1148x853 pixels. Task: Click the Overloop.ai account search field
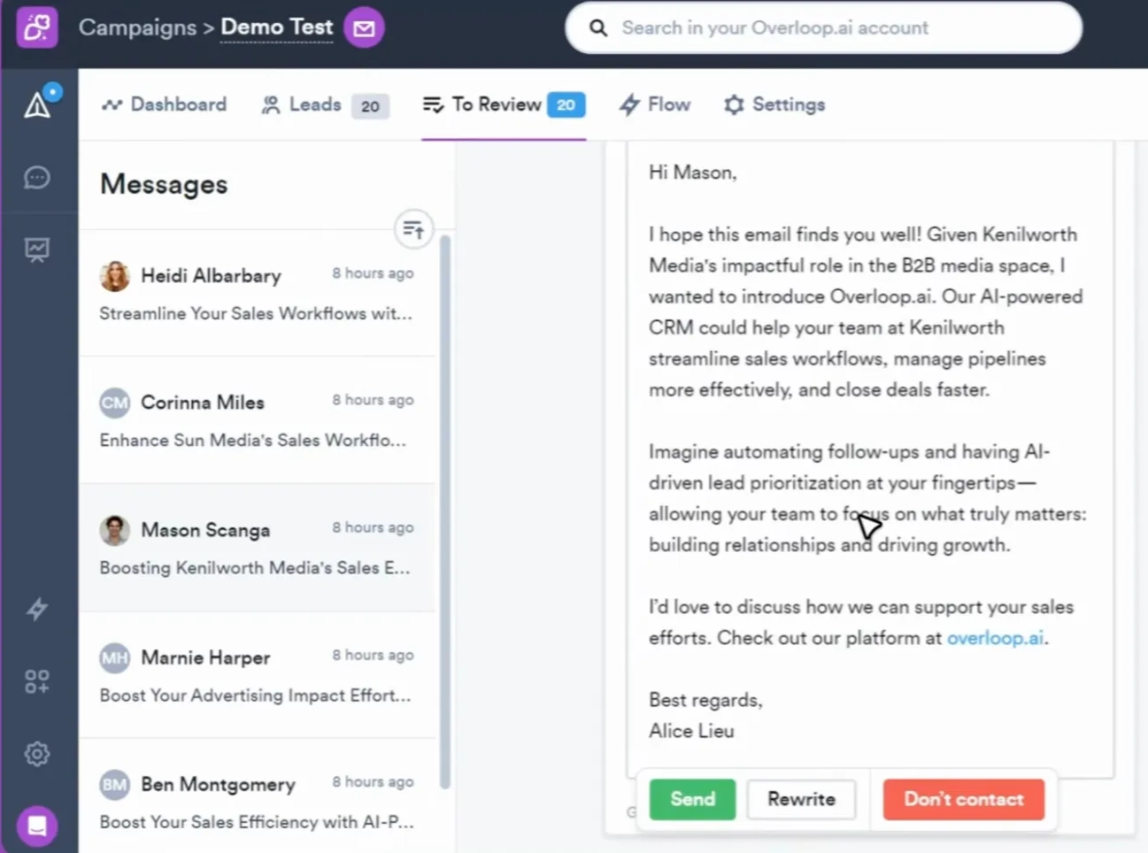[x=823, y=27]
